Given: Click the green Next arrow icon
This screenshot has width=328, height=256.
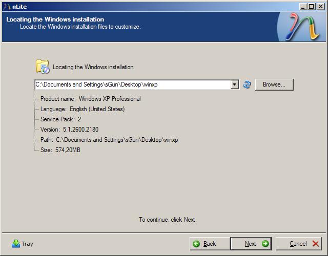Looking at the screenshot, I should [x=265, y=244].
